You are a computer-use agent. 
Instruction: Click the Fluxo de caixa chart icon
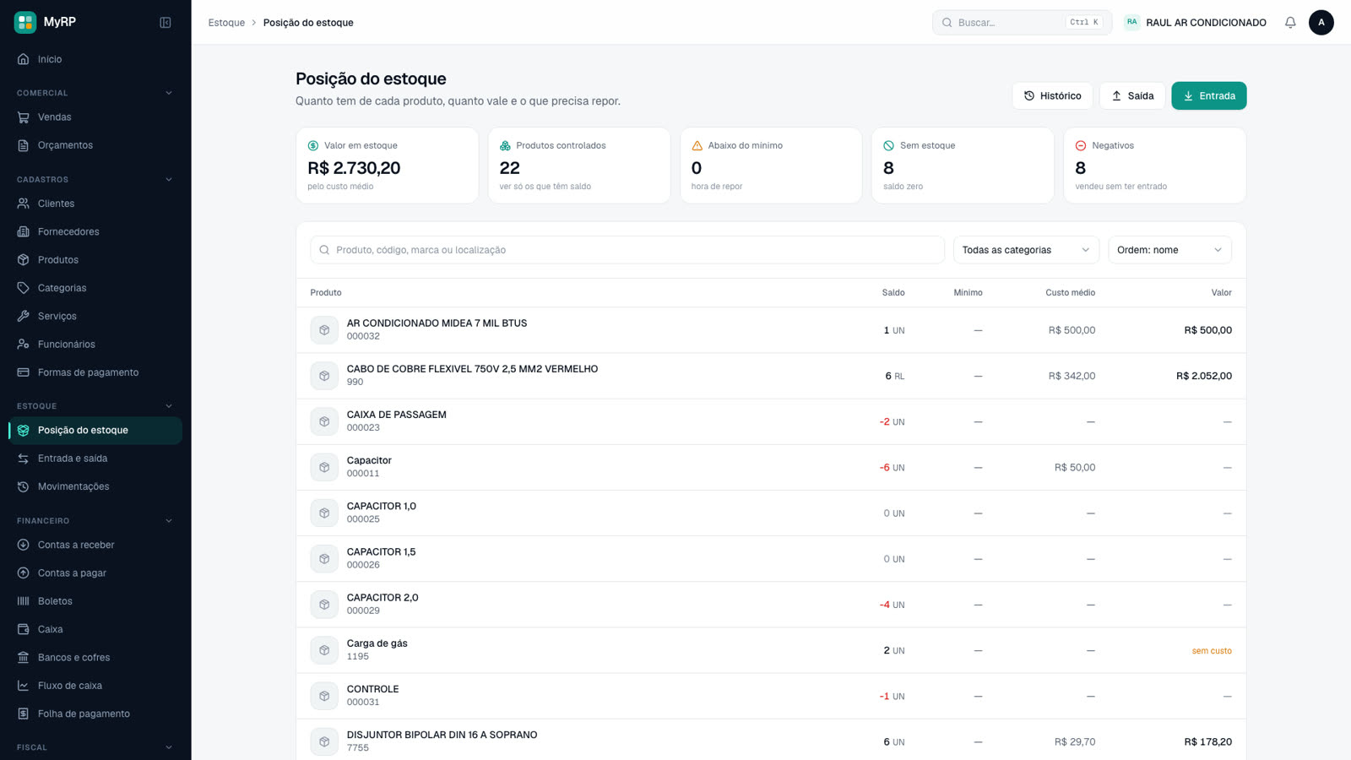[x=24, y=686]
